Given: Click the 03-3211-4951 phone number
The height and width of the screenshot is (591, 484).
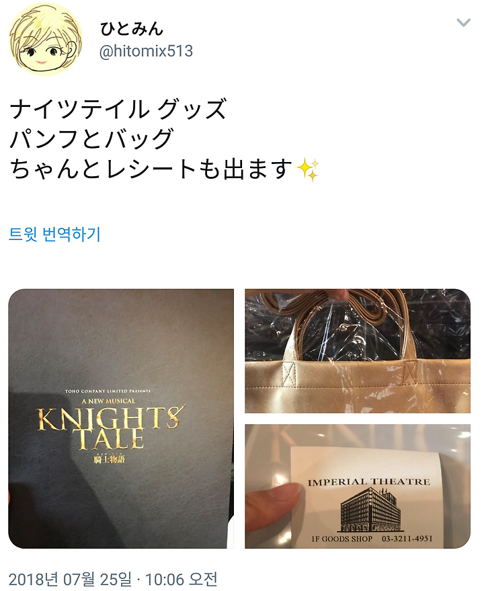Looking at the screenshot, I should point(407,539).
